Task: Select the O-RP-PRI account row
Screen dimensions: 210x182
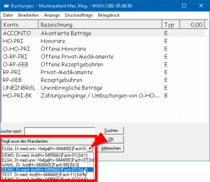Action: coord(103,57)
